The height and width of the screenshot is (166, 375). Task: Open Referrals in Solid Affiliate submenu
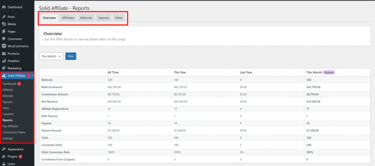tap(8, 96)
